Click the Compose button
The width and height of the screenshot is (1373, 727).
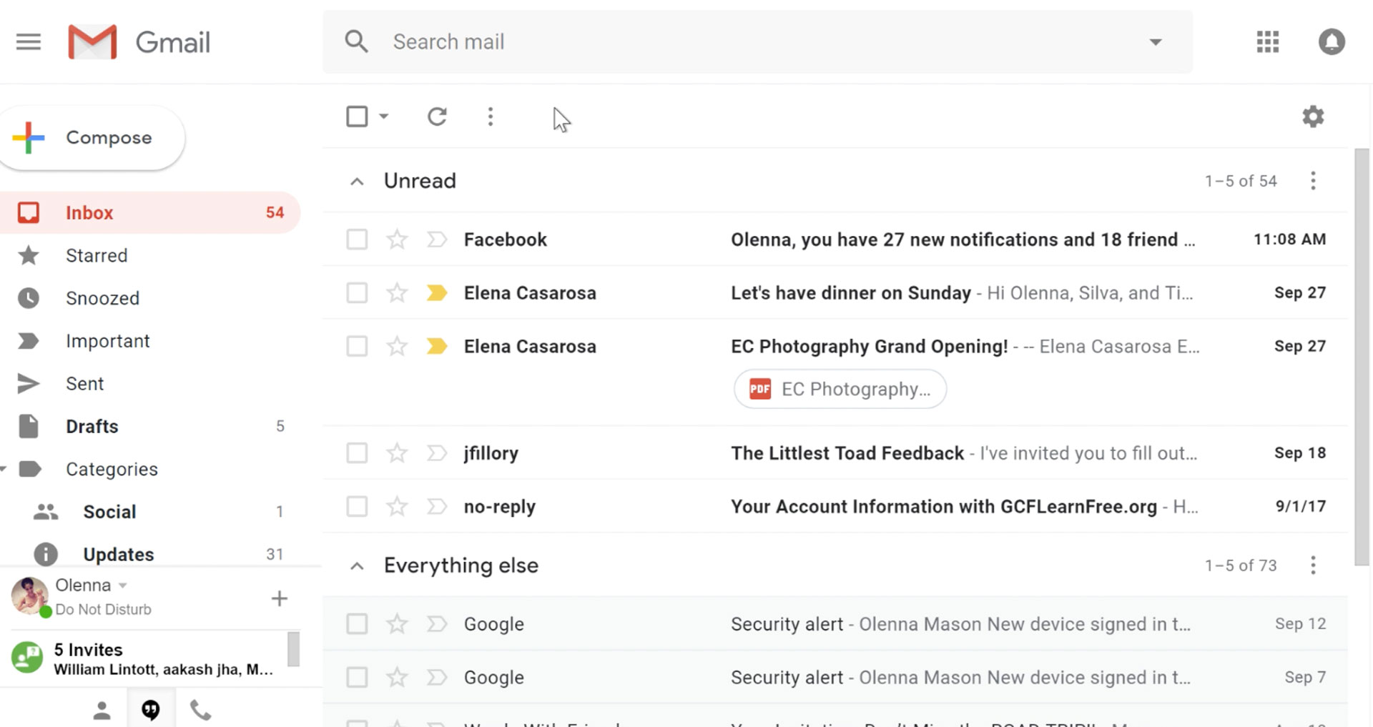(93, 137)
